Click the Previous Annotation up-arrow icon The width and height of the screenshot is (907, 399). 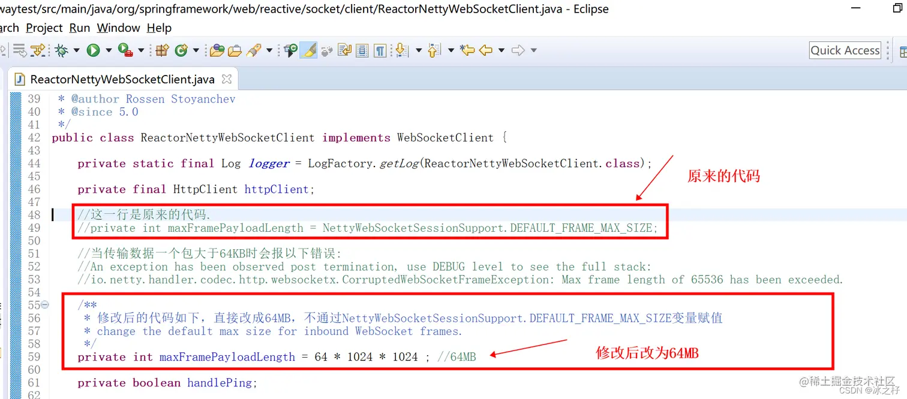click(434, 50)
